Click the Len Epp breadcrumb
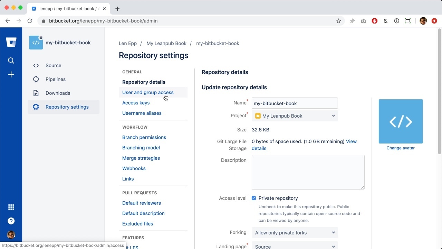The height and width of the screenshot is (249, 442). 128,43
